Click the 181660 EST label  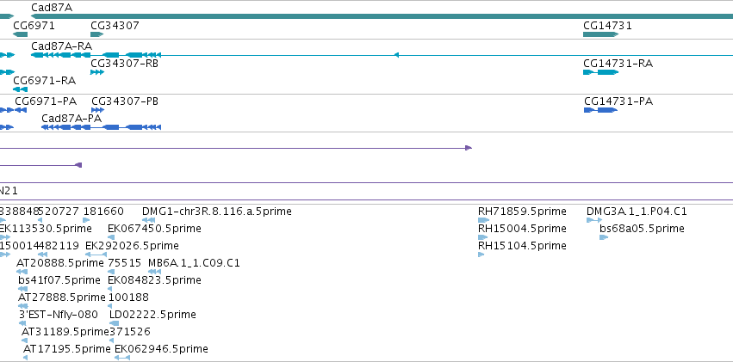[x=103, y=212]
